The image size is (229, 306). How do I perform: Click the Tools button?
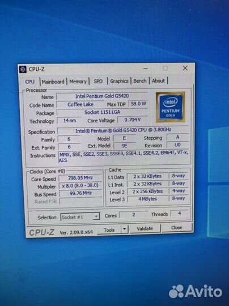tap(109, 230)
